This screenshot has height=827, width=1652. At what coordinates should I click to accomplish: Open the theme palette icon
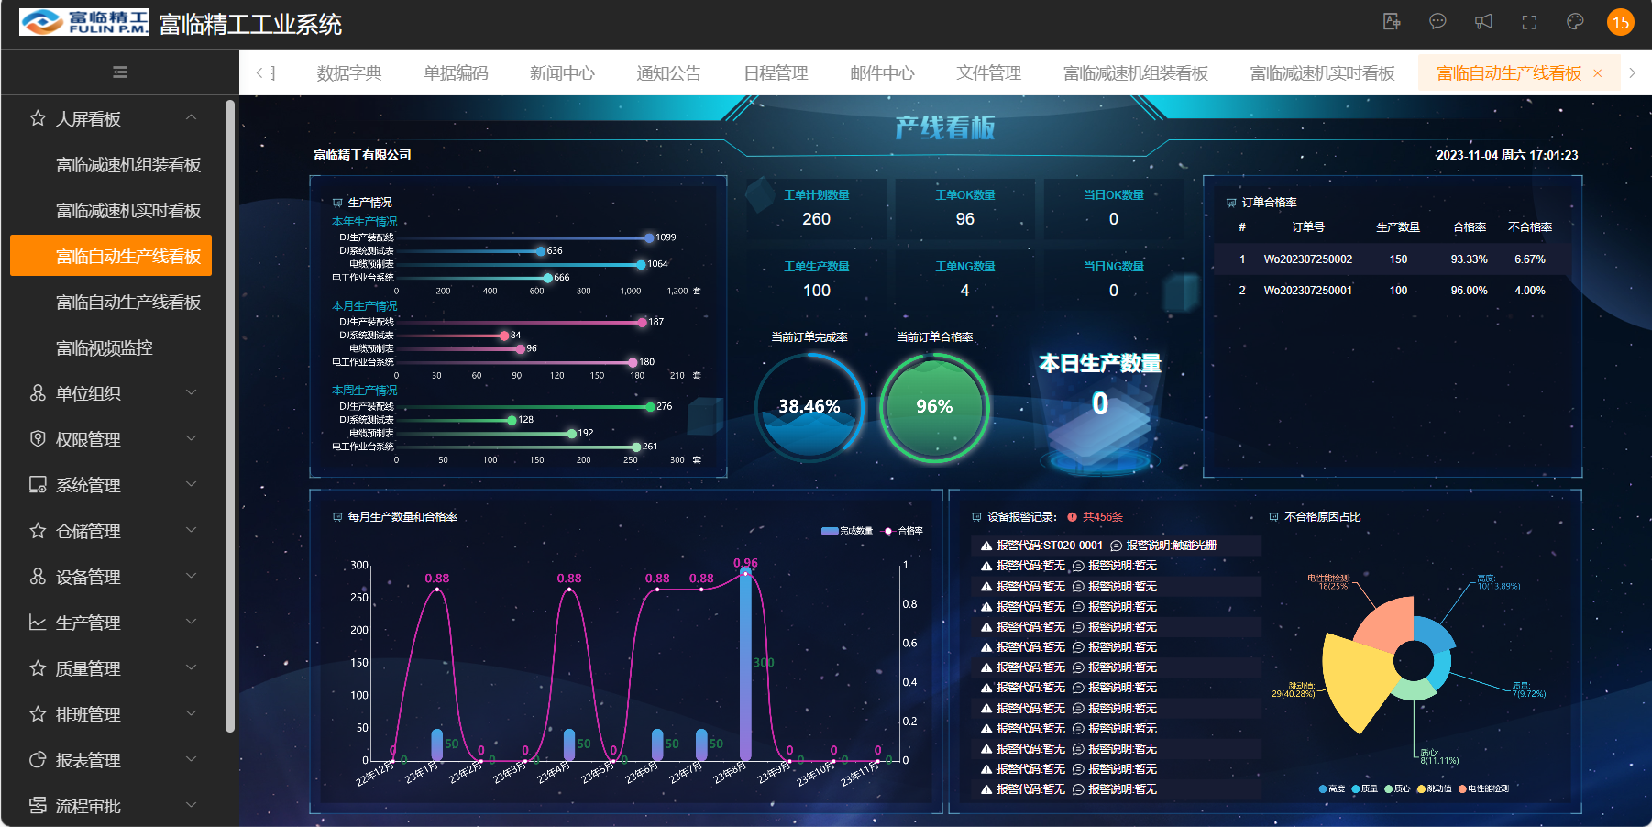(x=1575, y=22)
